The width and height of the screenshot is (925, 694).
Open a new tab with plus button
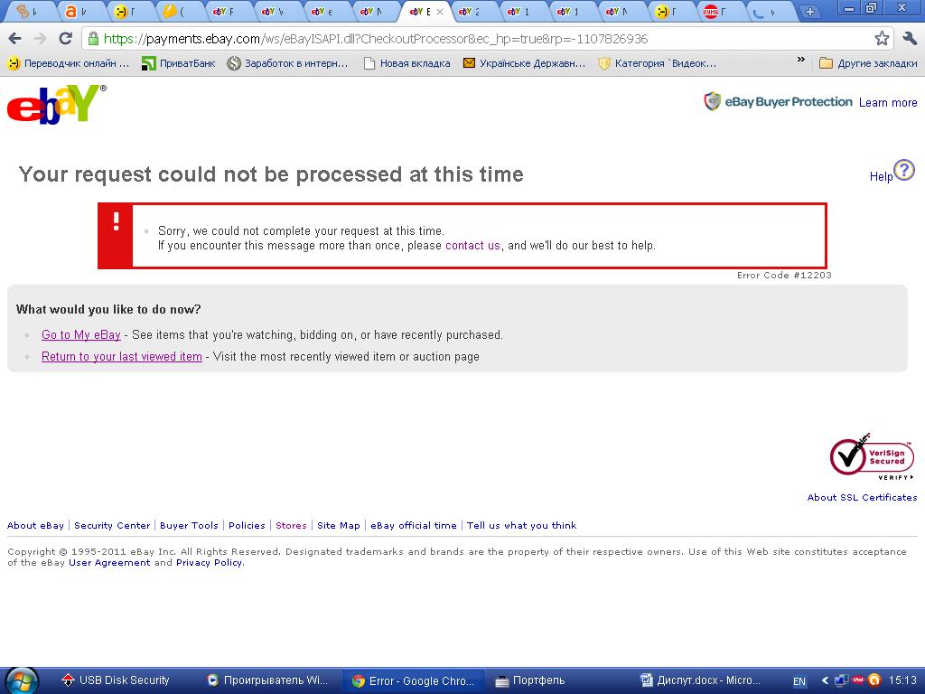tap(810, 11)
